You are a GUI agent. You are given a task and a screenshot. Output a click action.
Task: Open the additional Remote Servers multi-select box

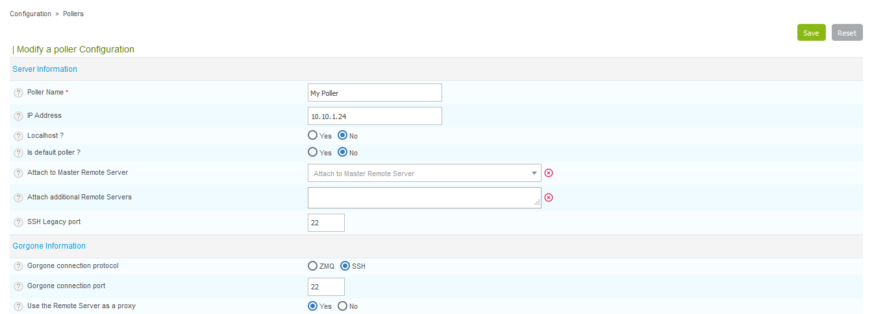424,197
